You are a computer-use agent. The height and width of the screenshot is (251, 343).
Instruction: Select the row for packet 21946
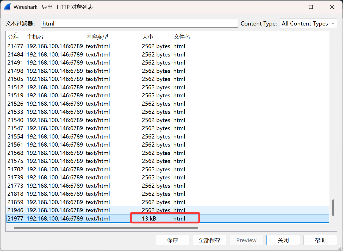(167, 210)
